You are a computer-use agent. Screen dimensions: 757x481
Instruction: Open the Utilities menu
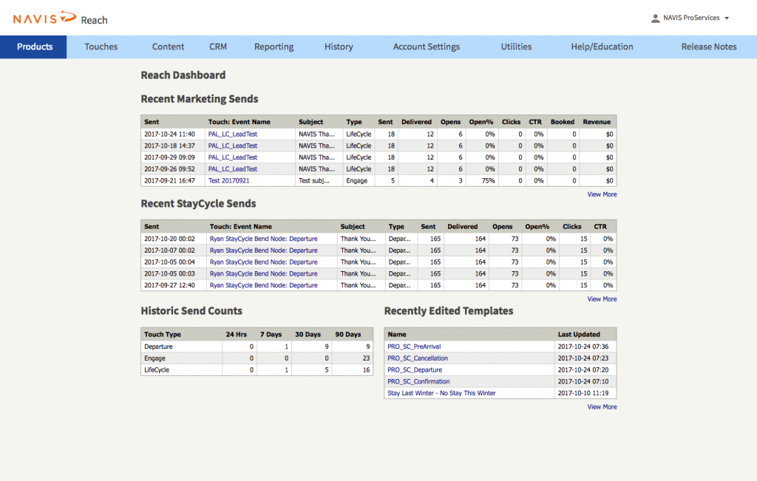[516, 47]
